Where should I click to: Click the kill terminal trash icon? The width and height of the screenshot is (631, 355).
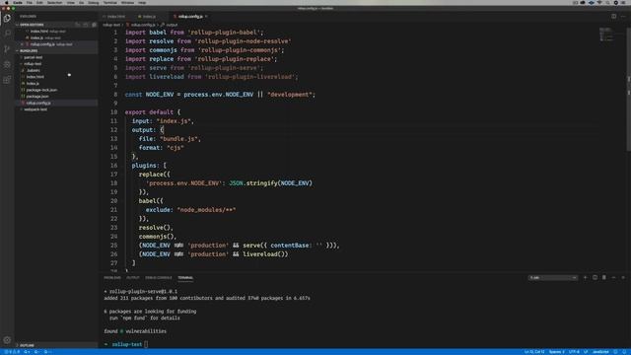tap(604, 277)
